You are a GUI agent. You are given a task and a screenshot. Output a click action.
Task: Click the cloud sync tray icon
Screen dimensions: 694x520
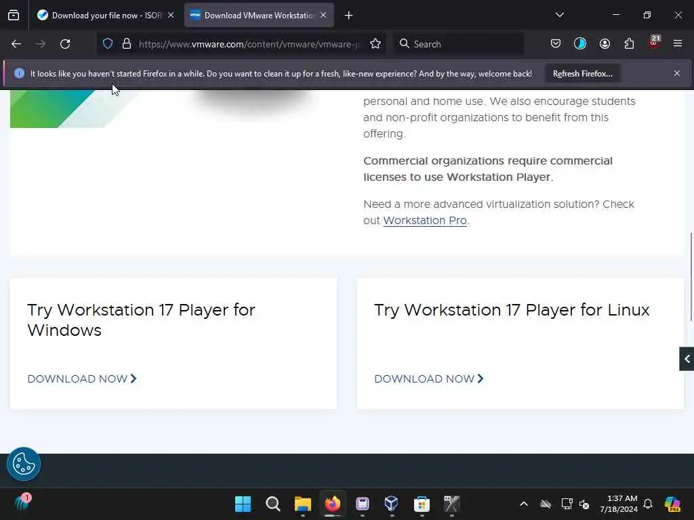[546, 504]
